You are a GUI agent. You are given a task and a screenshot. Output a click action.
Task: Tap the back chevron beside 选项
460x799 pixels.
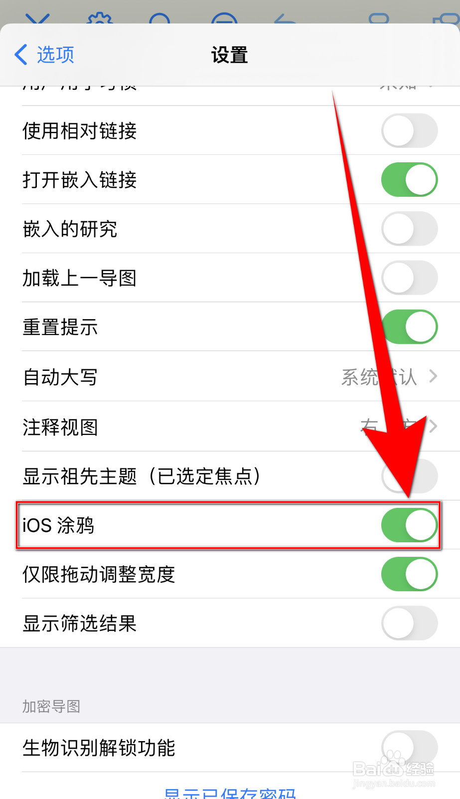21,54
